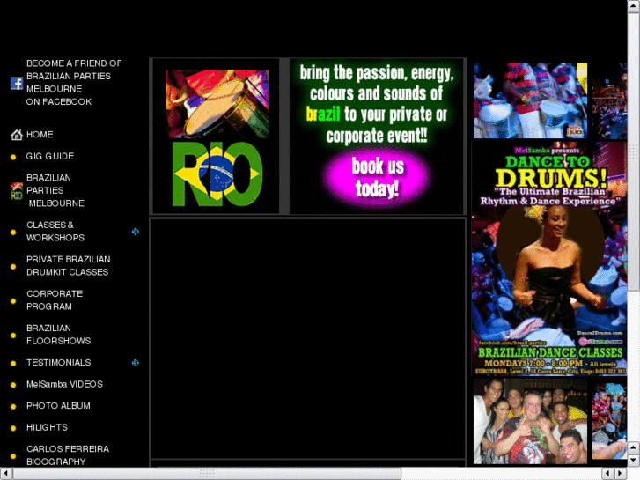This screenshot has height=480, width=640.
Task: Open the Corporate Program page
Action: point(55,299)
